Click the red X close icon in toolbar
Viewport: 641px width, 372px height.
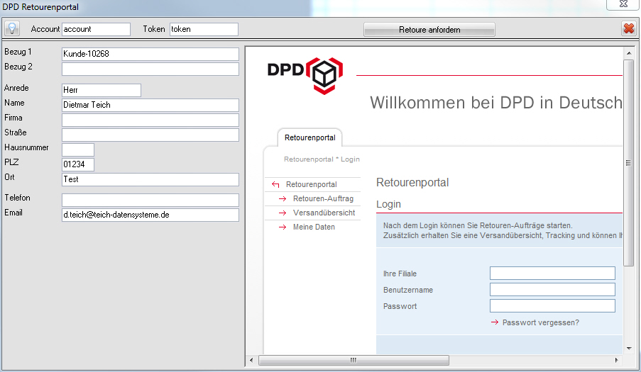(x=629, y=28)
